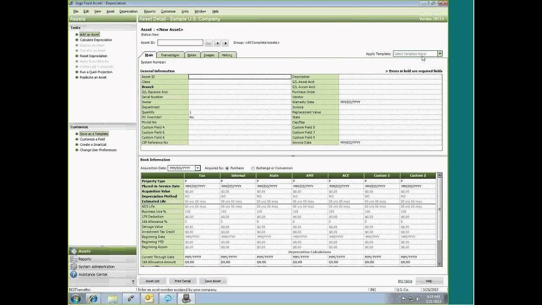
Task: Click the previous asset arrow beside Asset ID
Action: [217, 42]
